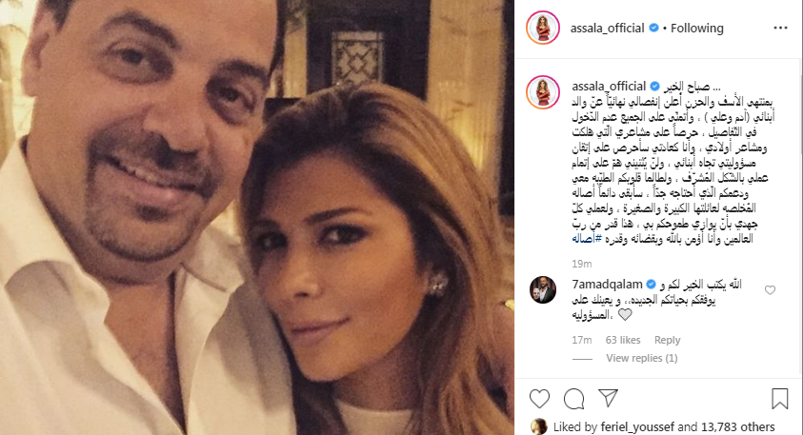Click verified badge next to header username
This screenshot has height=435, width=803.
click(x=654, y=29)
